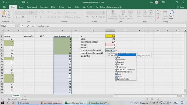This screenshot has width=187, height=105.
Task: Click the Find & Select magnifier
Action: click(172, 12)
